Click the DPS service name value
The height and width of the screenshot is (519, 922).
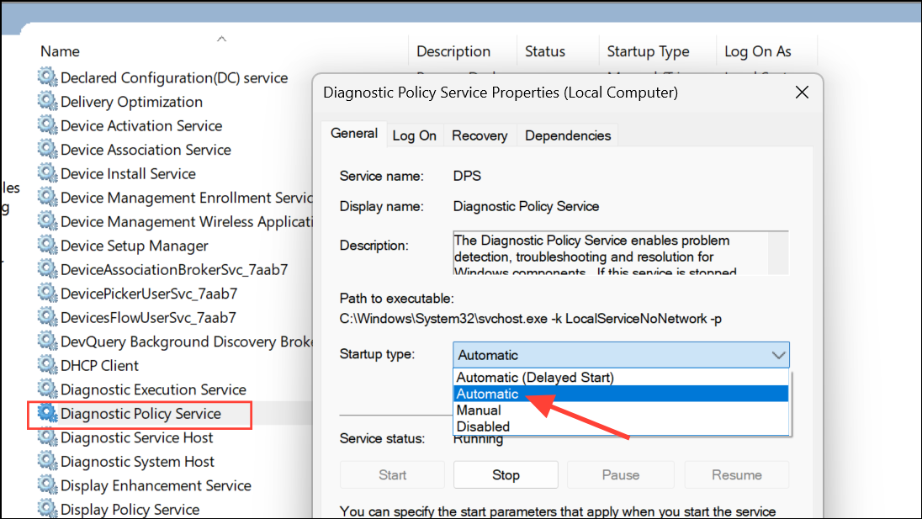tap(467, 176)
